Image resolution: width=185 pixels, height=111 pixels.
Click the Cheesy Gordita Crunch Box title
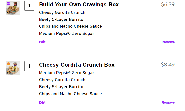tap(77, 65)
